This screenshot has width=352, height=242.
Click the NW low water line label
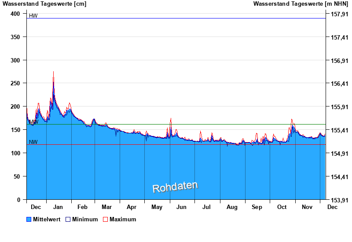click(33, 142)
